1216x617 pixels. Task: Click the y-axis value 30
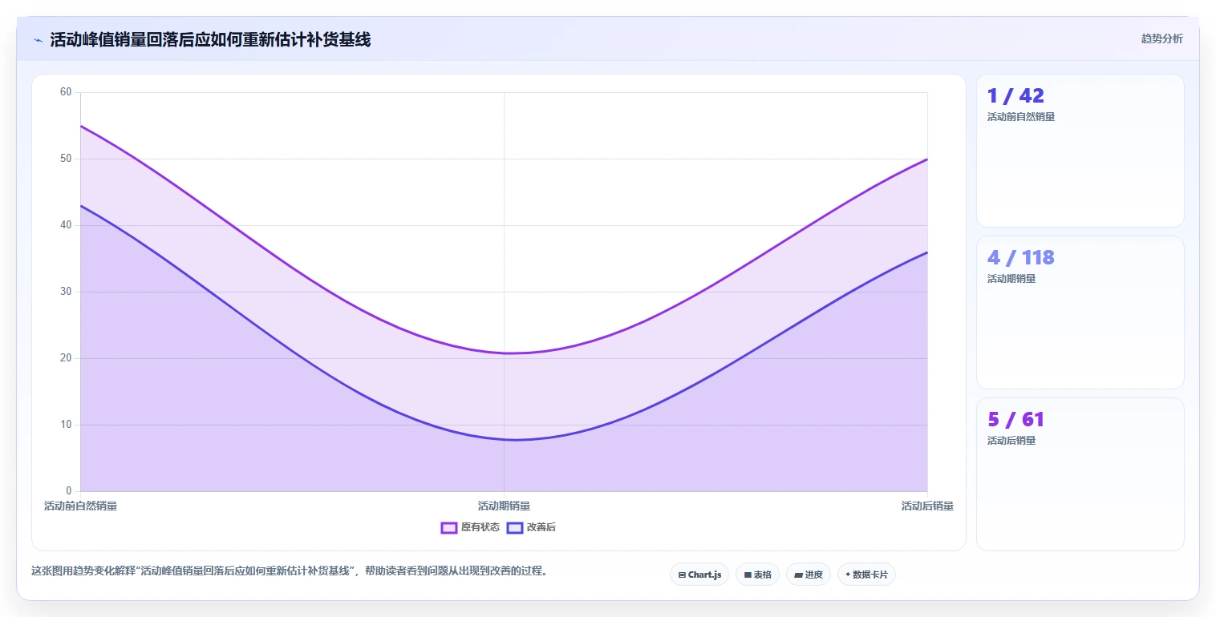[66, 292]
